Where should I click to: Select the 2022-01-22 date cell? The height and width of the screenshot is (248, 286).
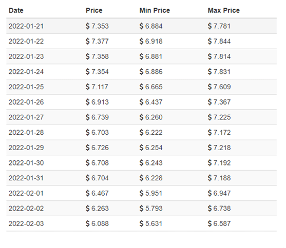(26, 42)
